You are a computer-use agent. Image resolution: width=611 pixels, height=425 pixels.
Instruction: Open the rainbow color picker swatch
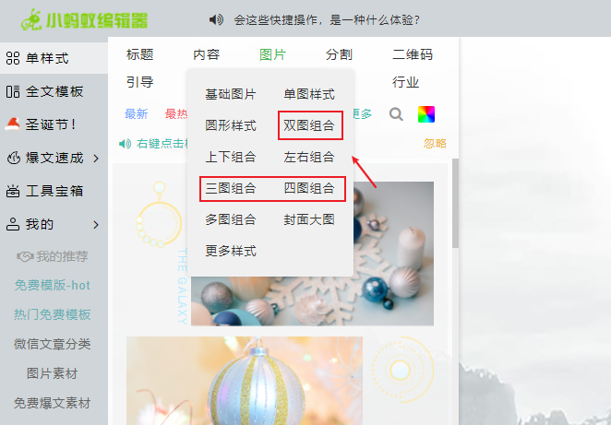(x=425, y=114)
